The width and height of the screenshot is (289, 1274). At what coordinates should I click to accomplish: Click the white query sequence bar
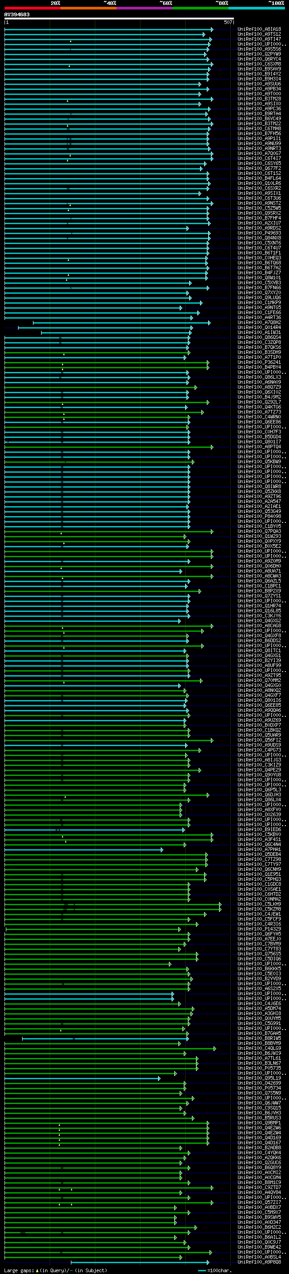[x=119, y=18]
